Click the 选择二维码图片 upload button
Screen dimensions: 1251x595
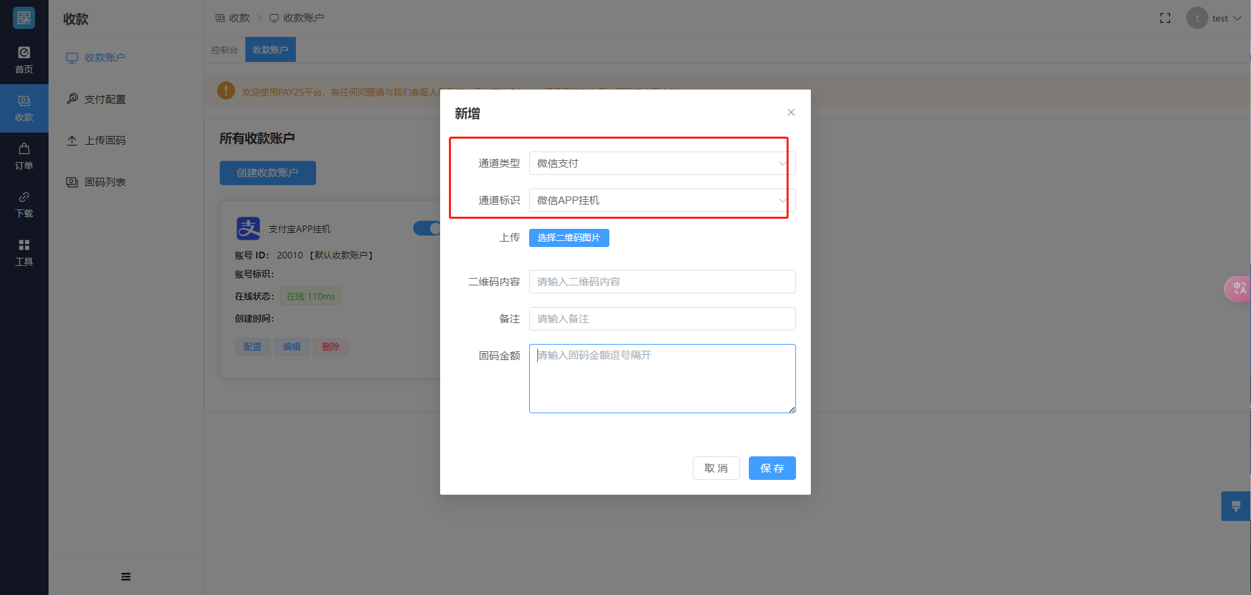[569, 238]
